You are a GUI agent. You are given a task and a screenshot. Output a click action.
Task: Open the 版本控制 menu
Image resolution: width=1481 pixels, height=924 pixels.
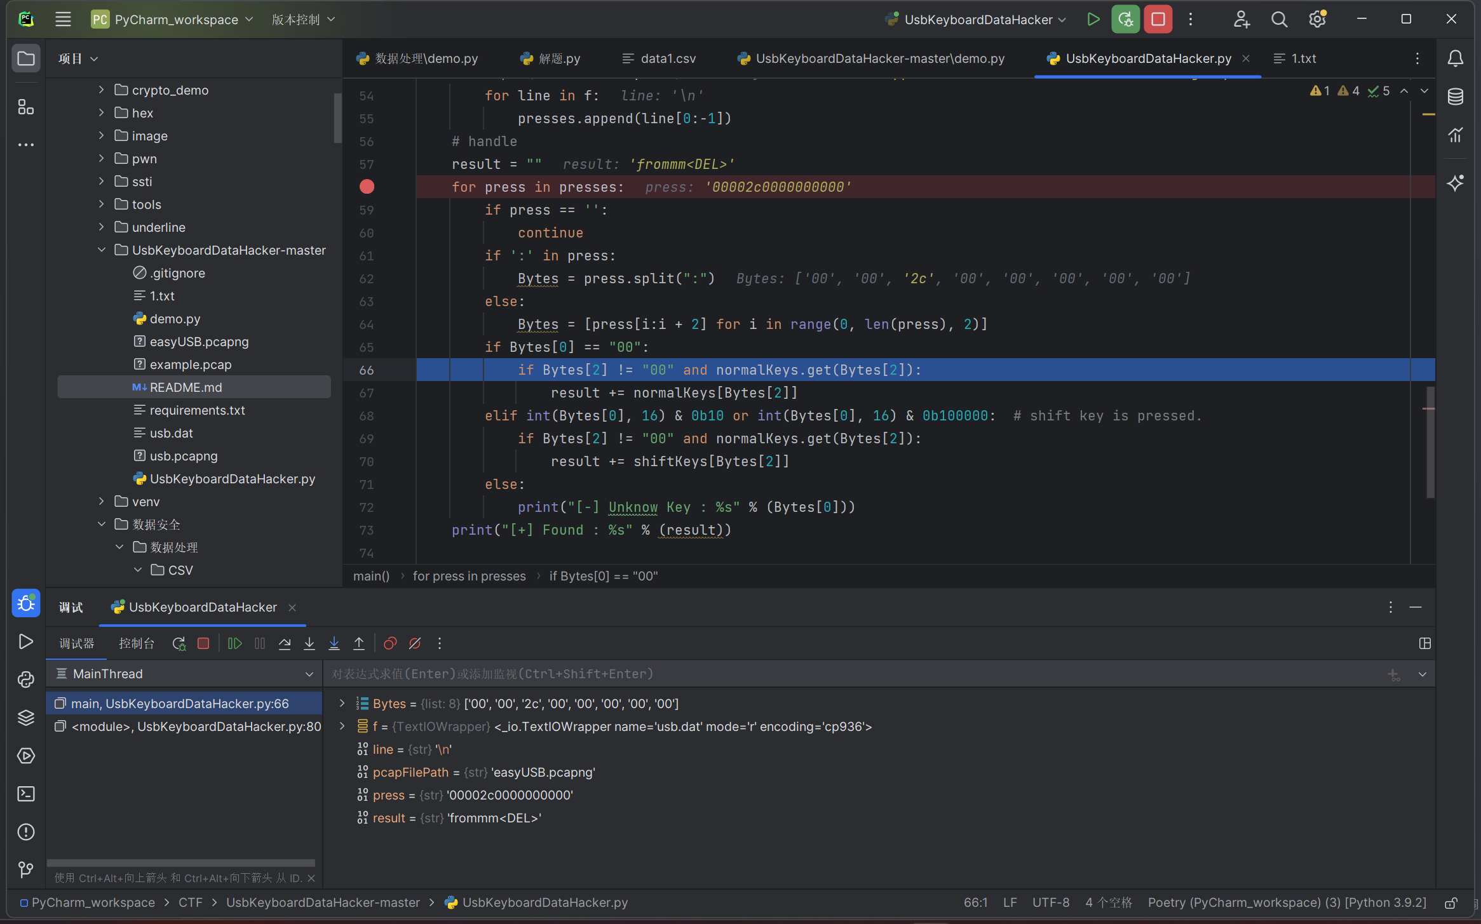(x=303, y=20)
